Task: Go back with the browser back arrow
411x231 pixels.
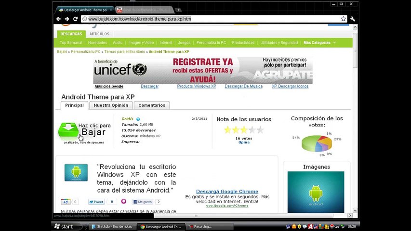Action: tap(58, 19)
